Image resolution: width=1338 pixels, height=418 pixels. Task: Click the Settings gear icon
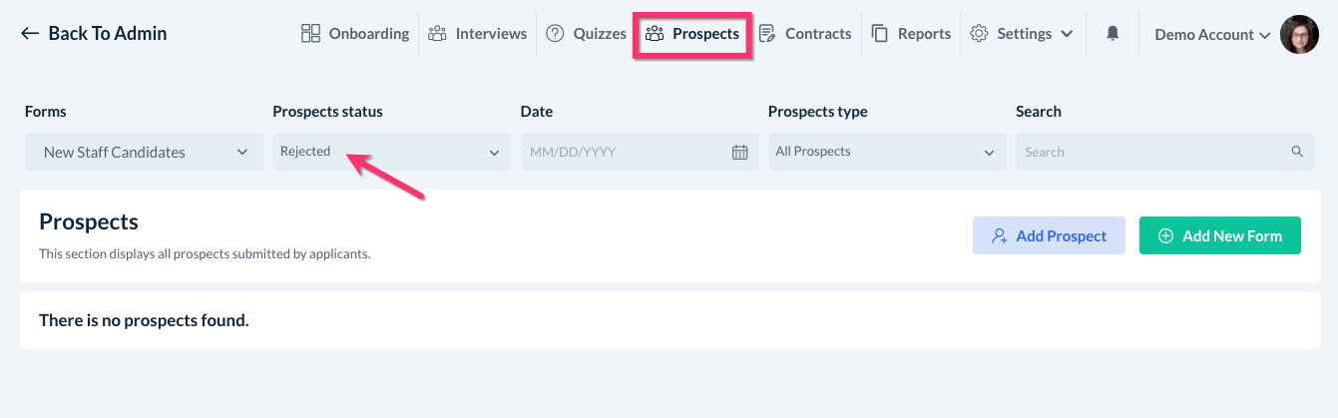tap(979, 34)
